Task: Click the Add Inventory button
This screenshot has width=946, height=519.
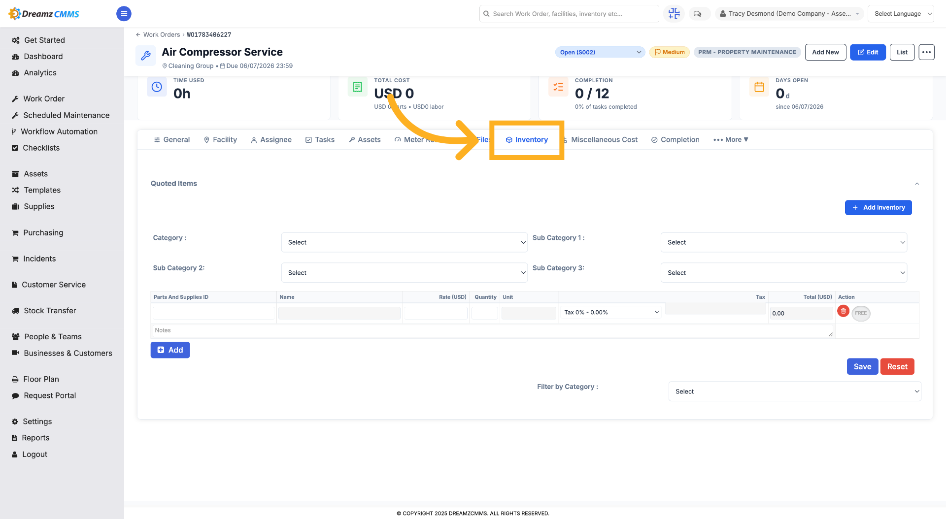Action: click(x=878, y=208)
